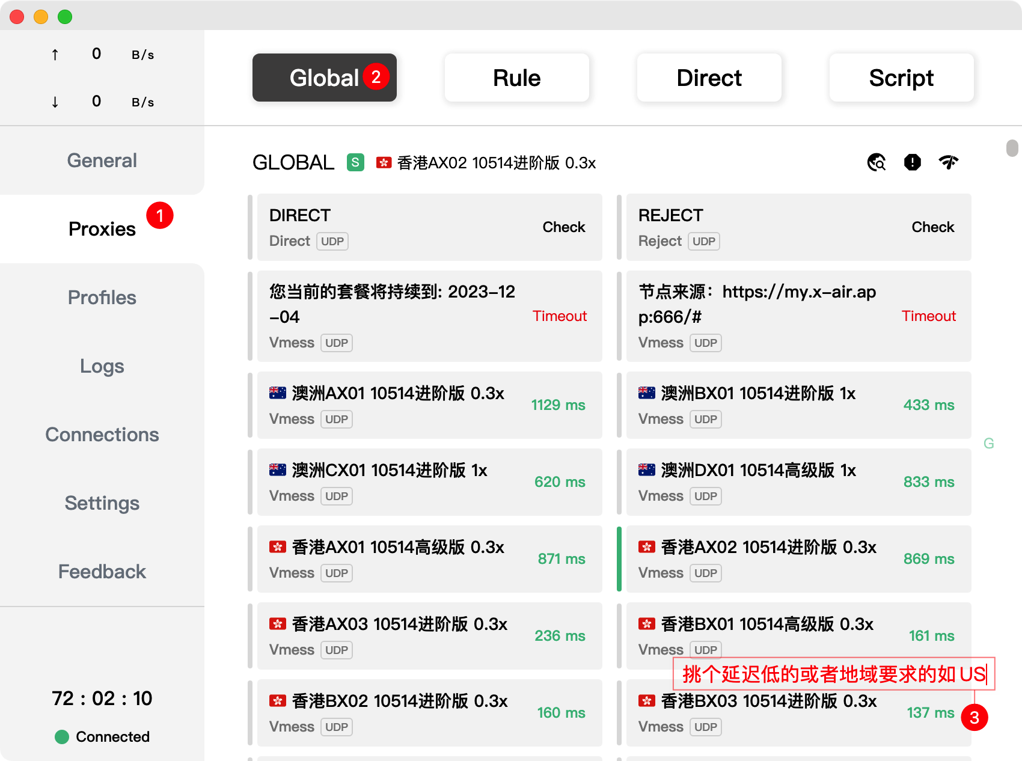Run latency test via Wi-Fi icon
Viewport: 1022px width, 761px height.
[948, 162]
